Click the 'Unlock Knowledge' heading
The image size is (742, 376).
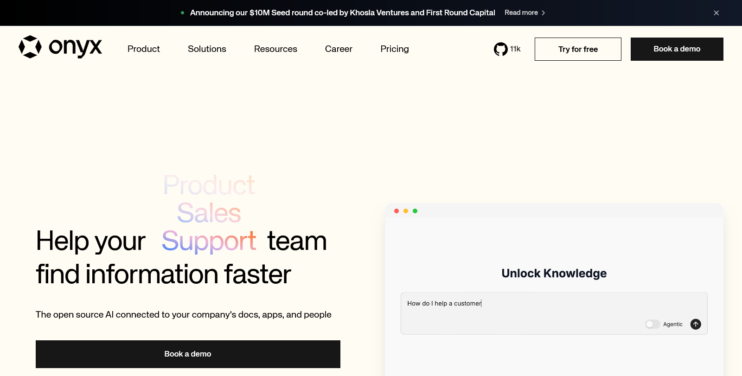point(554,274)
